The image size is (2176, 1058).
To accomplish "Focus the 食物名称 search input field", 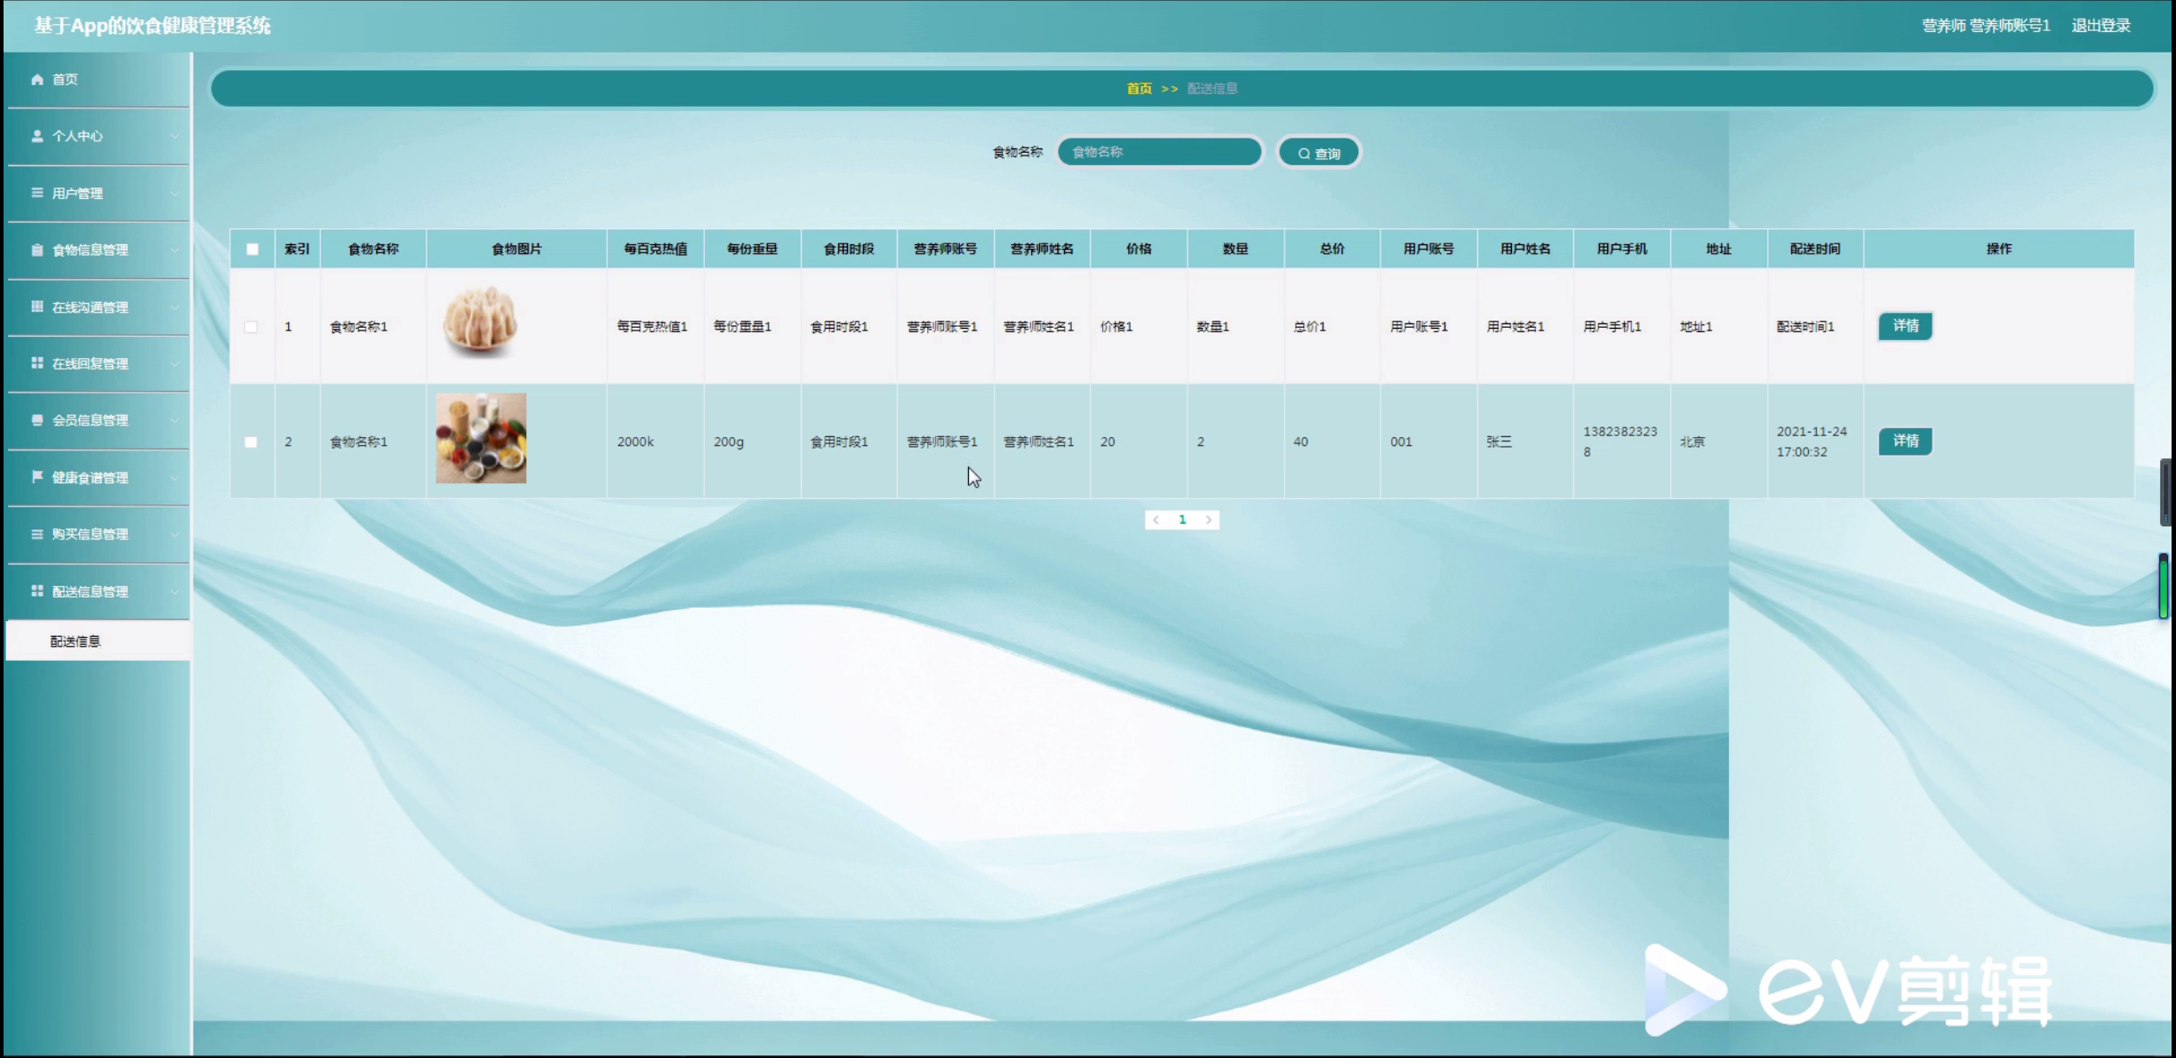I will pos(1158,152).
